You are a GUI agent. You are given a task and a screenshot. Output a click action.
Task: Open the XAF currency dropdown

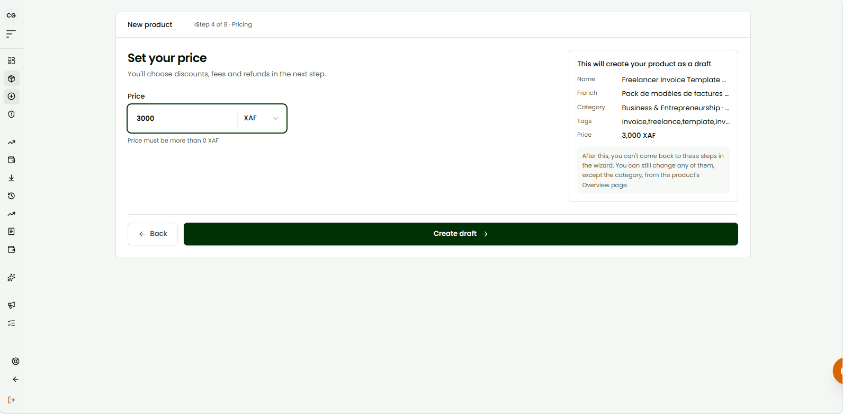pyautogui.click(x=261, y=118)
